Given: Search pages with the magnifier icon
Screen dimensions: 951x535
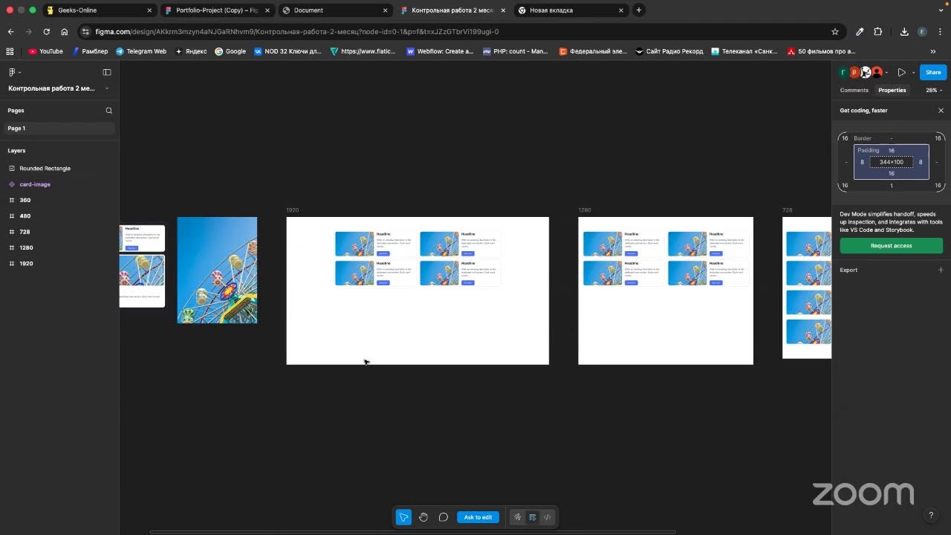Looking at the screenshot, I should click(x=108, y=110).
